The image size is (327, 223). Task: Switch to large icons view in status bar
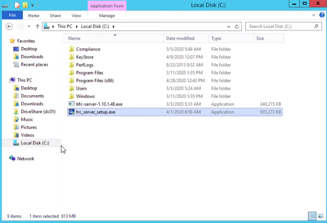pyautogui.click(x=321, y=216)
